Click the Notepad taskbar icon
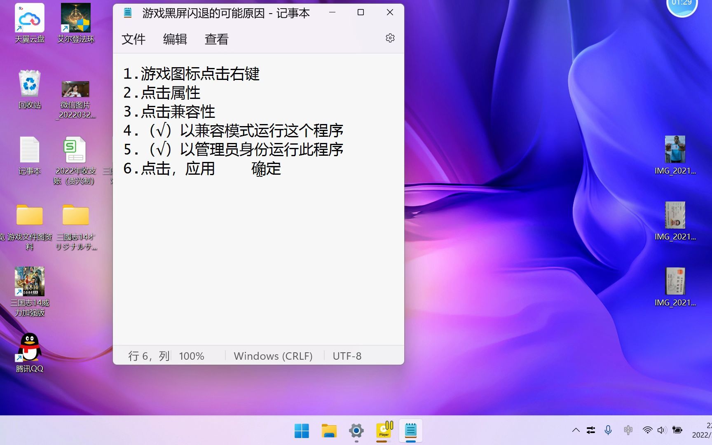Viewport: 712px width, 445px height. click(x=410, y=431)
